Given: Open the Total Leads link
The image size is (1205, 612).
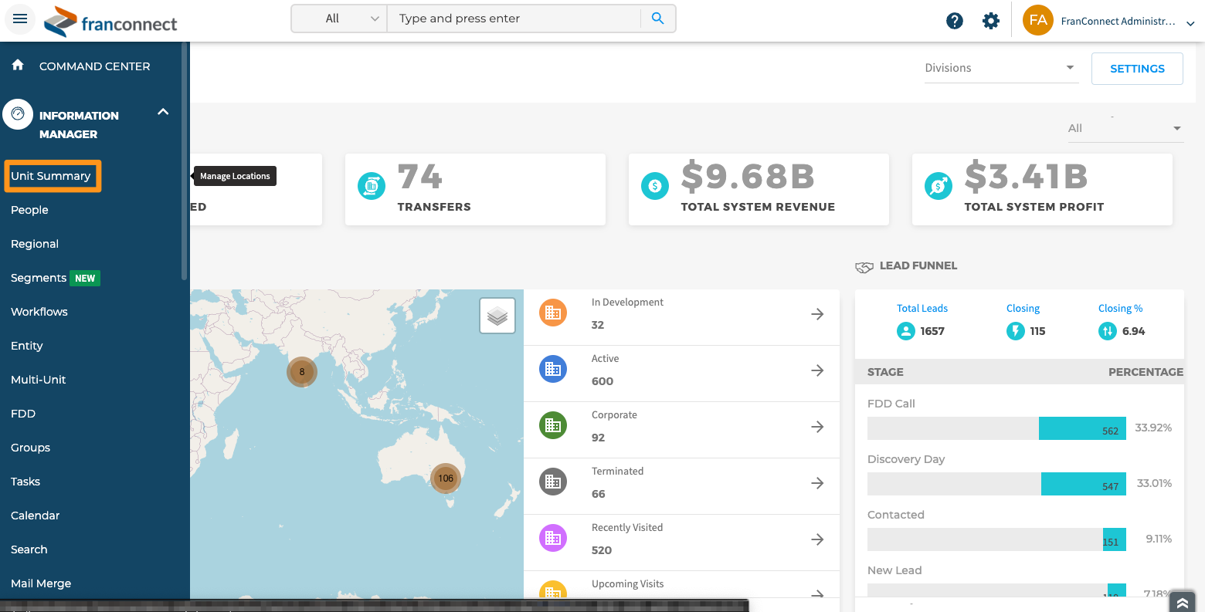Looking at the screenshot, I should point(922,308).
